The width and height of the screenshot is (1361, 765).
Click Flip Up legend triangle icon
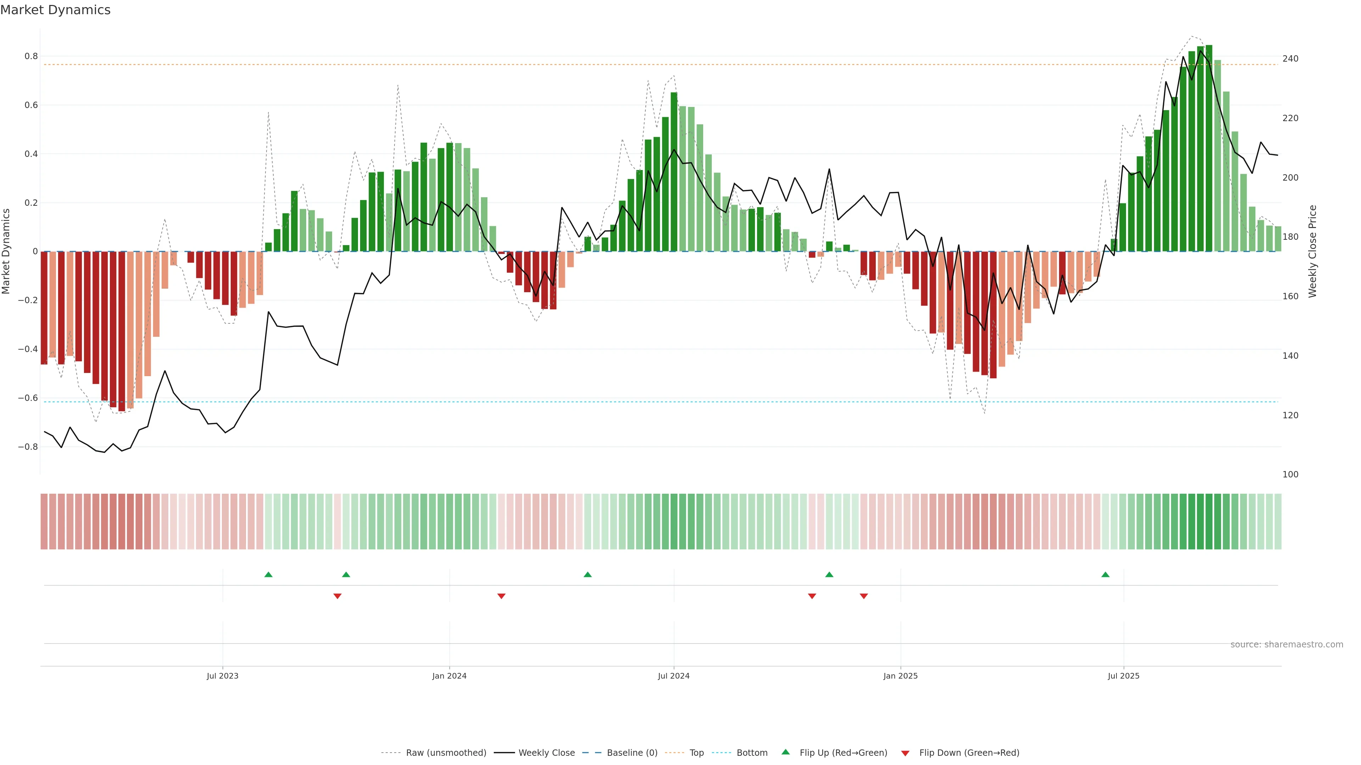[786, 752]
